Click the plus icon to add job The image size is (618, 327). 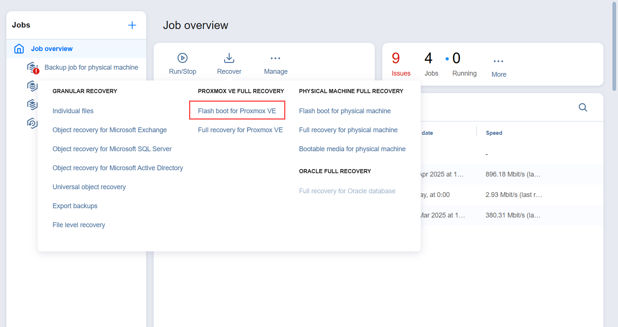[132, 25]
